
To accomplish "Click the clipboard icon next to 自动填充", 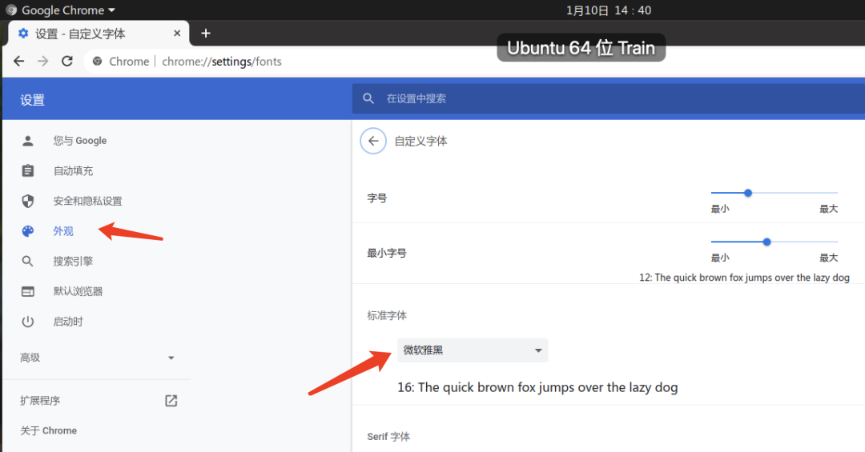I will pos(27,171).
